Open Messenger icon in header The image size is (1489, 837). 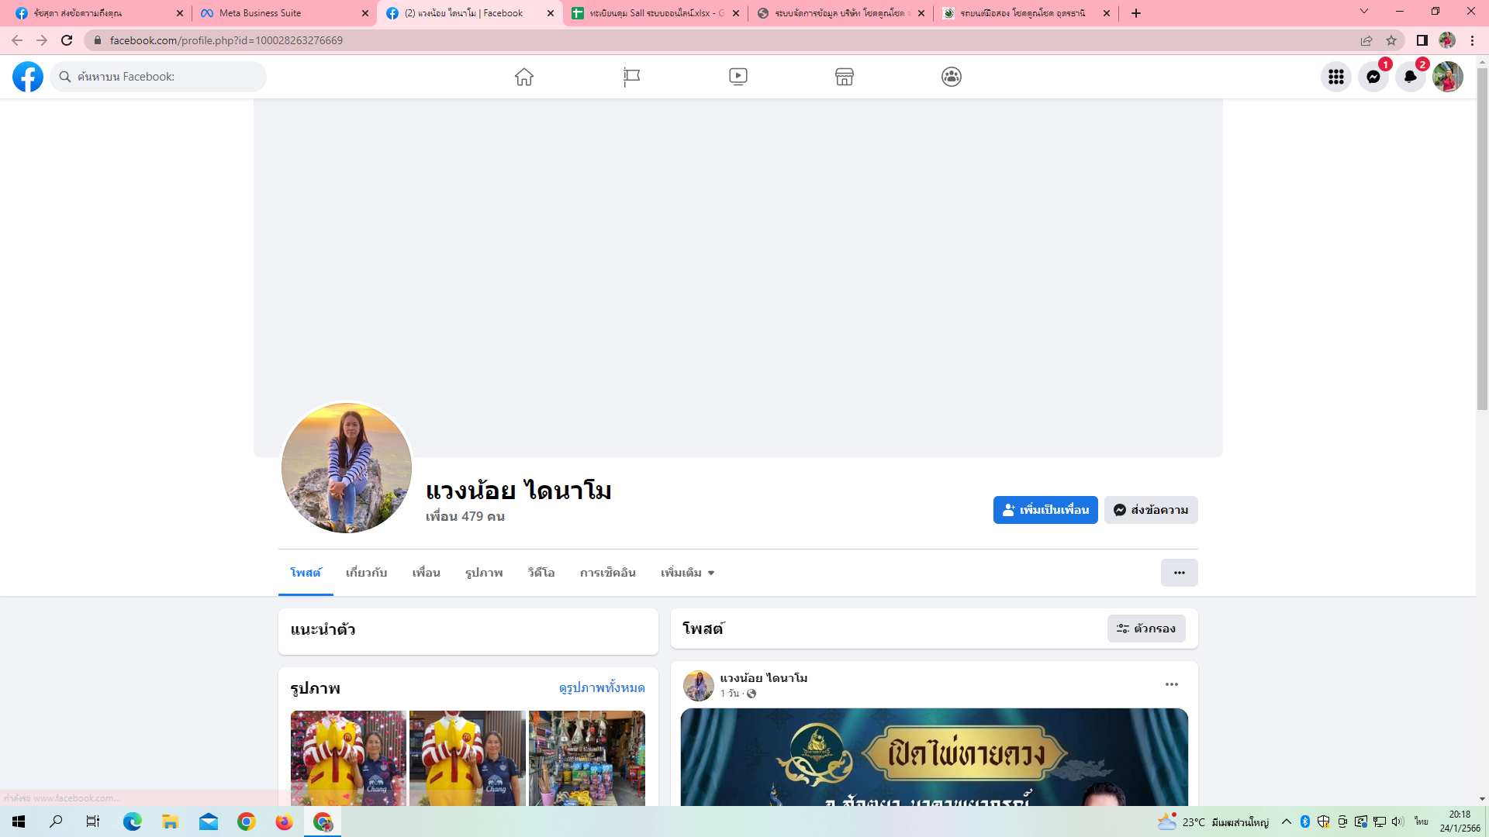(1373, 77)
